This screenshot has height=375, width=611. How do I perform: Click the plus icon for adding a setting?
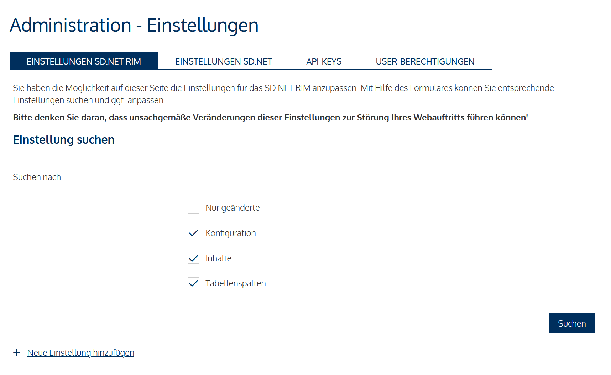[x=17, y=353]
